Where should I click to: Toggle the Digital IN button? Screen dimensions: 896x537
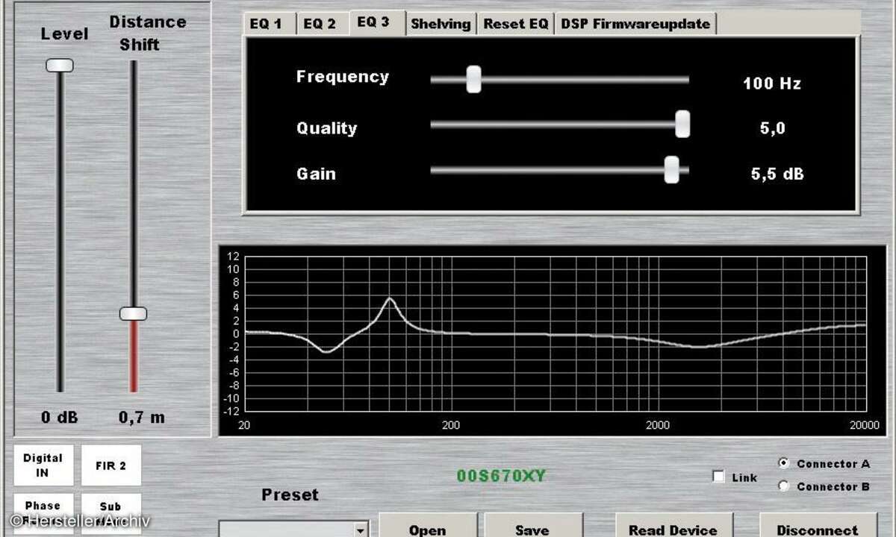pos(43,465)
